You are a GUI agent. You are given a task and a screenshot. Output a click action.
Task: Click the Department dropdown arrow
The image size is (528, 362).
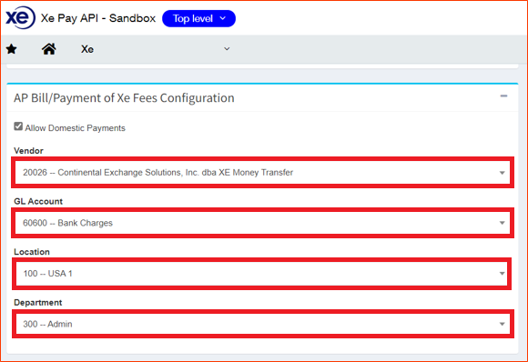[x=503, y=324]
